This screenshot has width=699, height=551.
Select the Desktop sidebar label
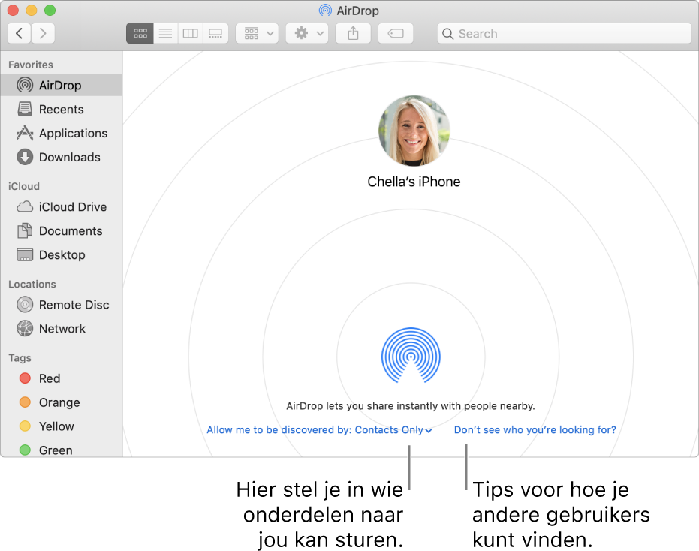click(62, 255)
